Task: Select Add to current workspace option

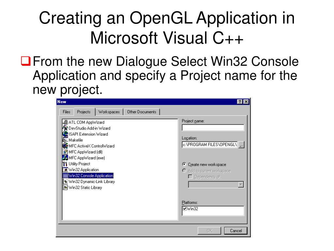Action: pos(184,171)
